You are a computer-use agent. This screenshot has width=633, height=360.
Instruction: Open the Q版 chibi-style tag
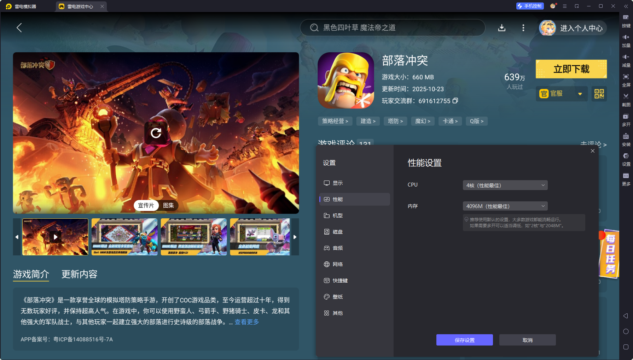click(477, 121)
